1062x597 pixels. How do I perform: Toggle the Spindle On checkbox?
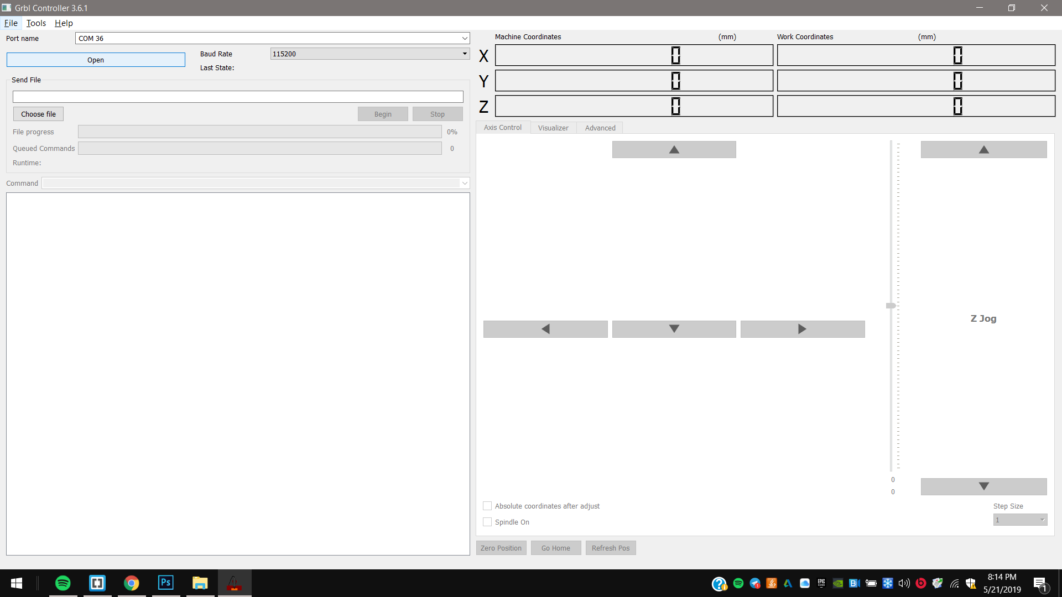coord(487,522)
